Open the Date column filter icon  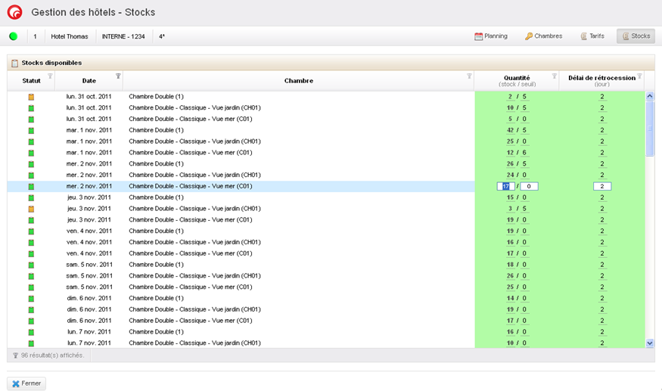[x=118, y=76]
